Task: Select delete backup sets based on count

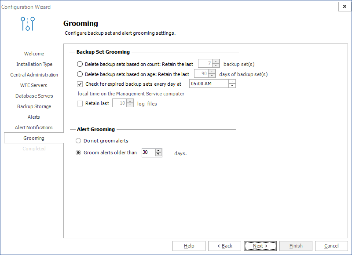Action: point(80,64)
